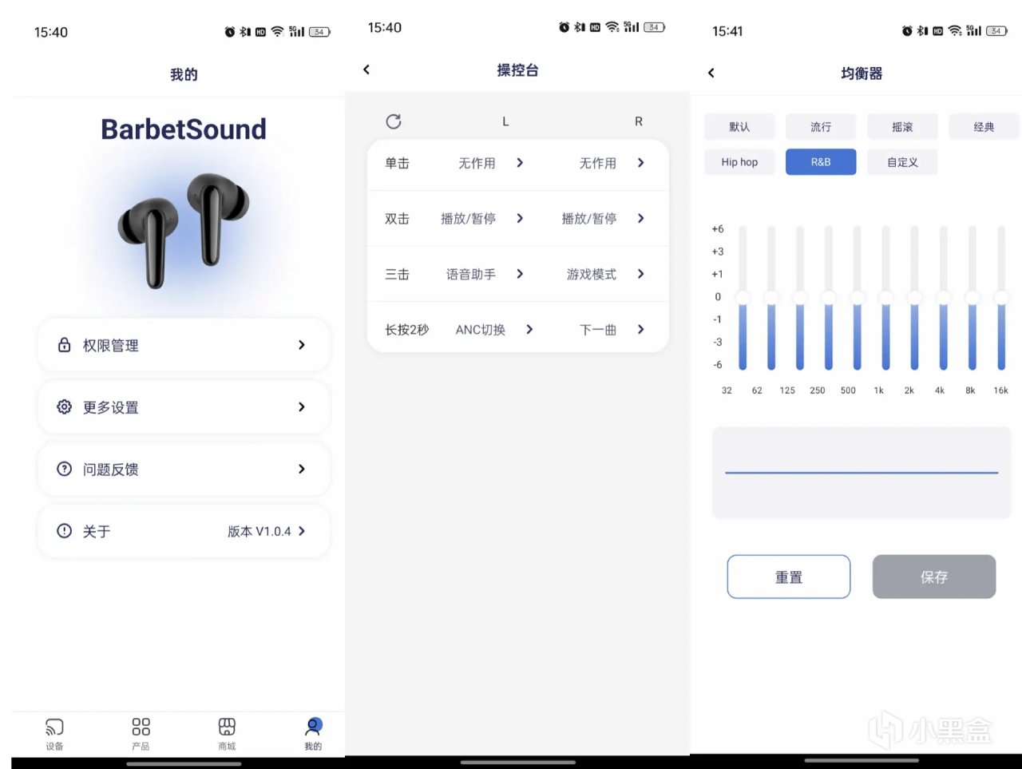Adjust the 16k equalizer slider
This screenshot has width=1022, height=769.
click(x=1001, y=298)
